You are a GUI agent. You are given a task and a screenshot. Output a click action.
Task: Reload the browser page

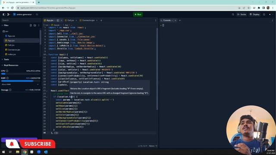(x=13, y=8)
